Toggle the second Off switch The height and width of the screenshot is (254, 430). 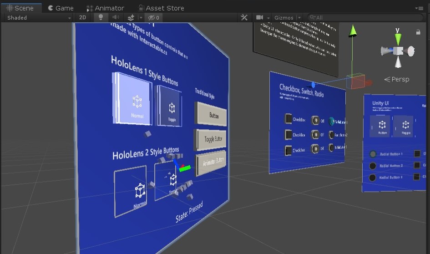click(x=315, y=134)
